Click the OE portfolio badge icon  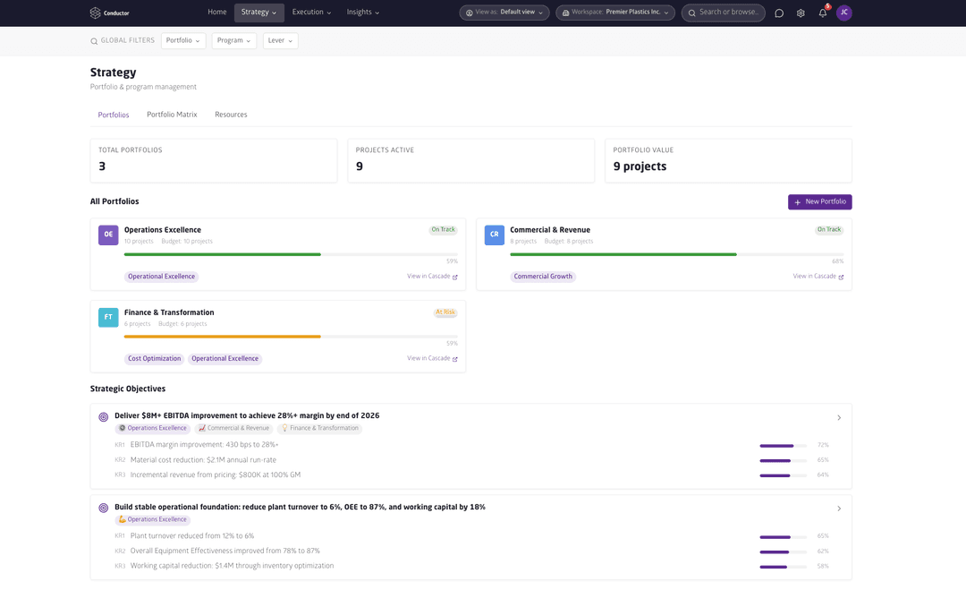108,235
